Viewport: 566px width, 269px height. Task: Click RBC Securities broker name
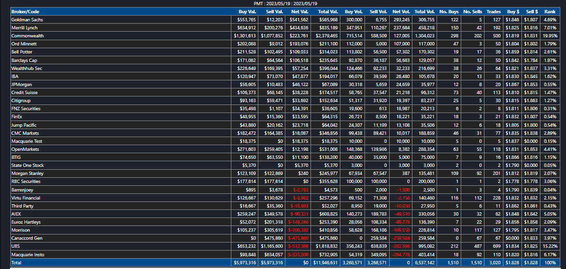pyautogui.click(x=26, y=182)
